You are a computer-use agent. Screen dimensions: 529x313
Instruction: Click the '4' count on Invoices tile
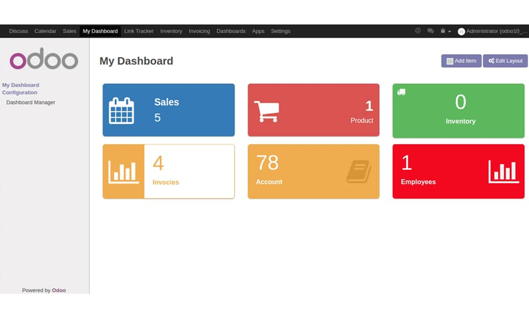pyautogui.click(x=158, y=163)
